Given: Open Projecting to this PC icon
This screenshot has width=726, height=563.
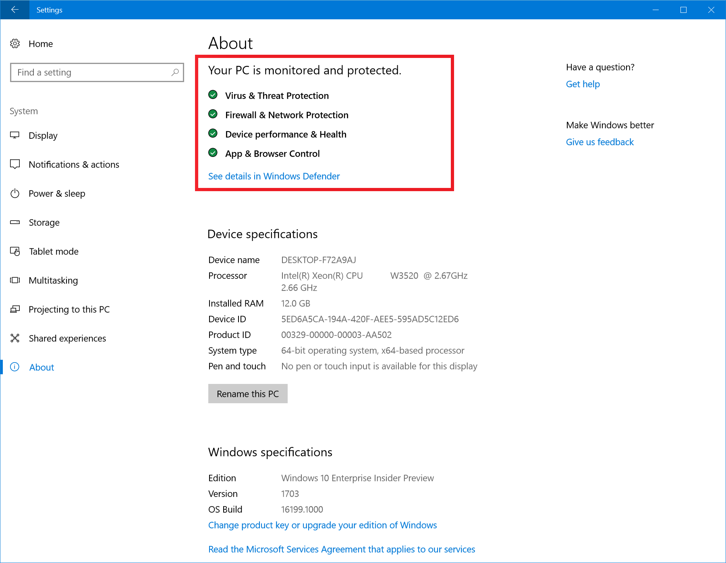Looking at the screenshot, I should [x=15, y=309].
